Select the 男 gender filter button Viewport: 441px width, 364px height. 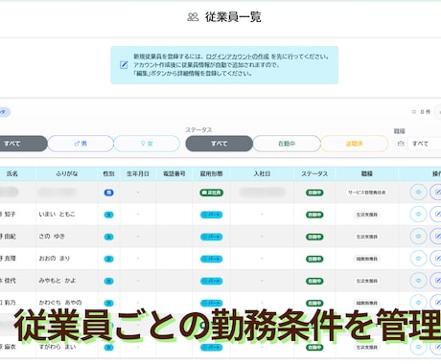click(81, 144)
